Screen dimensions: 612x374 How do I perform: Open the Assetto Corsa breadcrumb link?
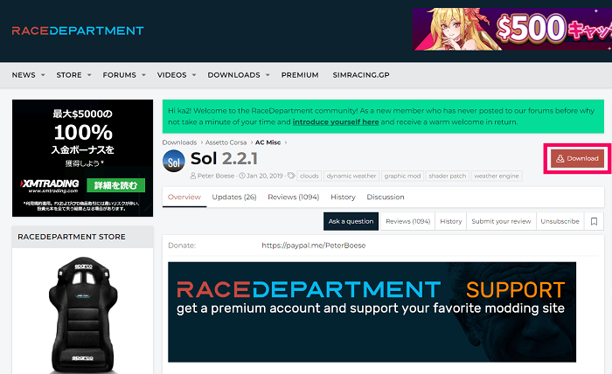pos(226,142)
